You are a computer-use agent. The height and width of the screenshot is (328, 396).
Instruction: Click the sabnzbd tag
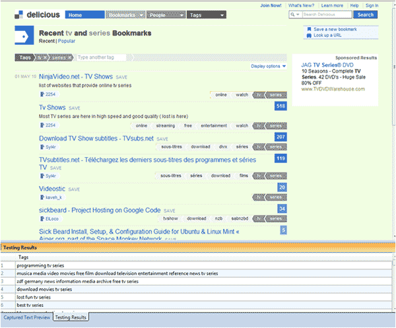240,218
